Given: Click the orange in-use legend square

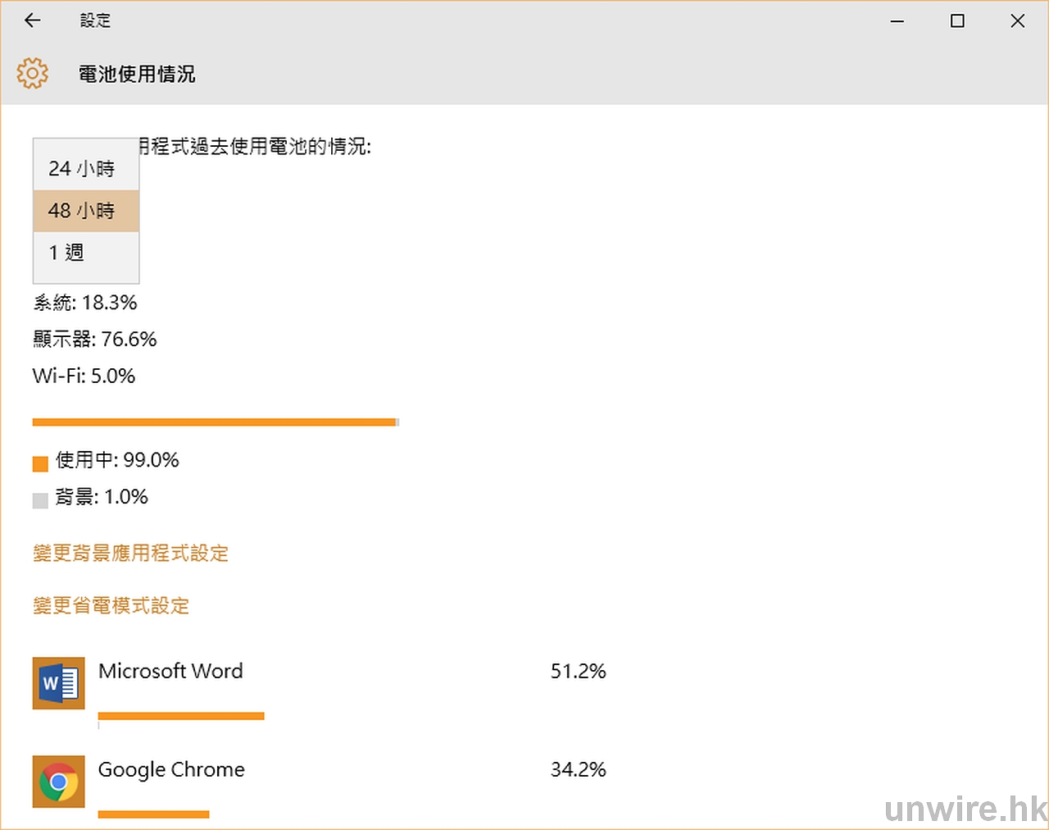Looking at the screenshot, I should tap(40, 464).
